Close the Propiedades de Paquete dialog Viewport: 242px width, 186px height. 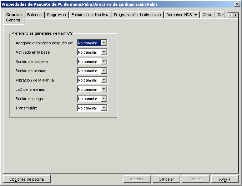(237, 4)
